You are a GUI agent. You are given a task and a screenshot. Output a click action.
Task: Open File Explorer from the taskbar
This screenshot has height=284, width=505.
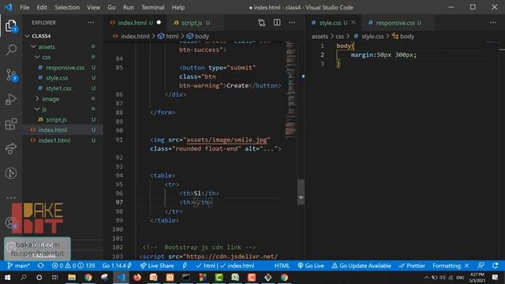(x=72, y=277)
